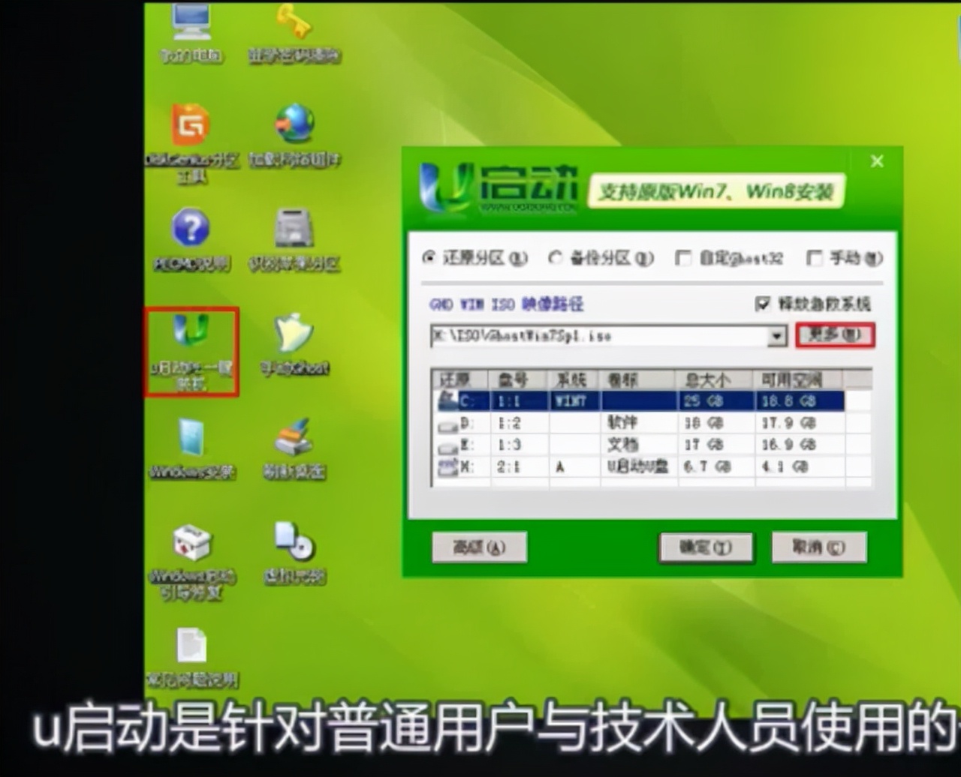Click 取消 to dismiss the dialog
961x777 pixels.
coord(819,547)
